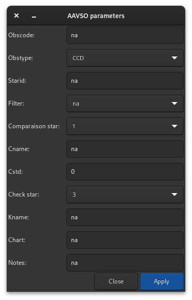192x300 pixels.
Task: Click the Chart input field
Action: [x=125, y=240]
